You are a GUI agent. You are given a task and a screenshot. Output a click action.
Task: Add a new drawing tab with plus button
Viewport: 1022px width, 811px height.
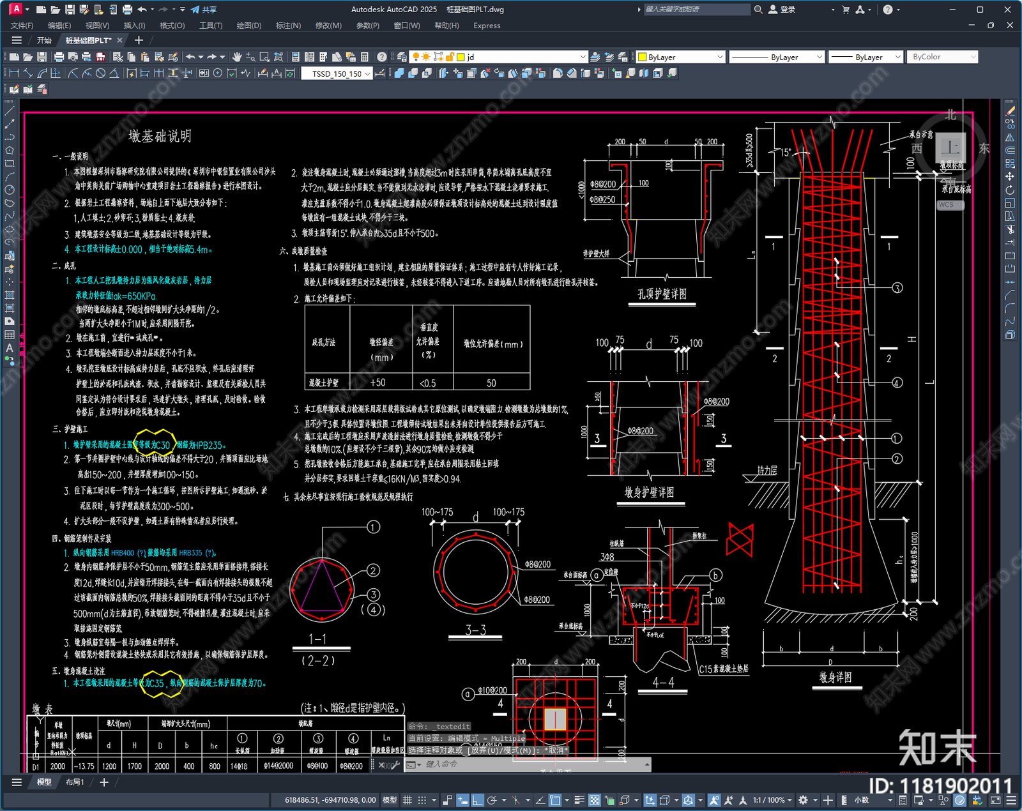tap(139, 40)
